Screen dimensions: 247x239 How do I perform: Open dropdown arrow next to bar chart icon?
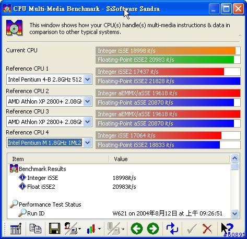tap(99, 229)
